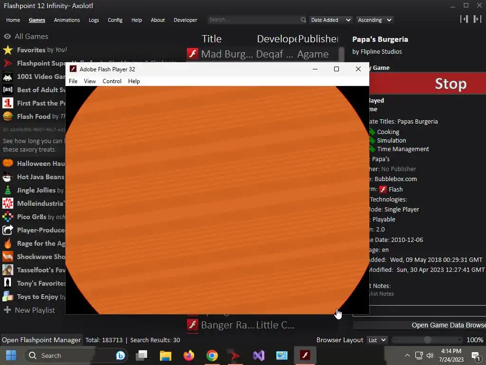The image size is (486, 365).
Task: Open the About tab
Action: [158, 20]
